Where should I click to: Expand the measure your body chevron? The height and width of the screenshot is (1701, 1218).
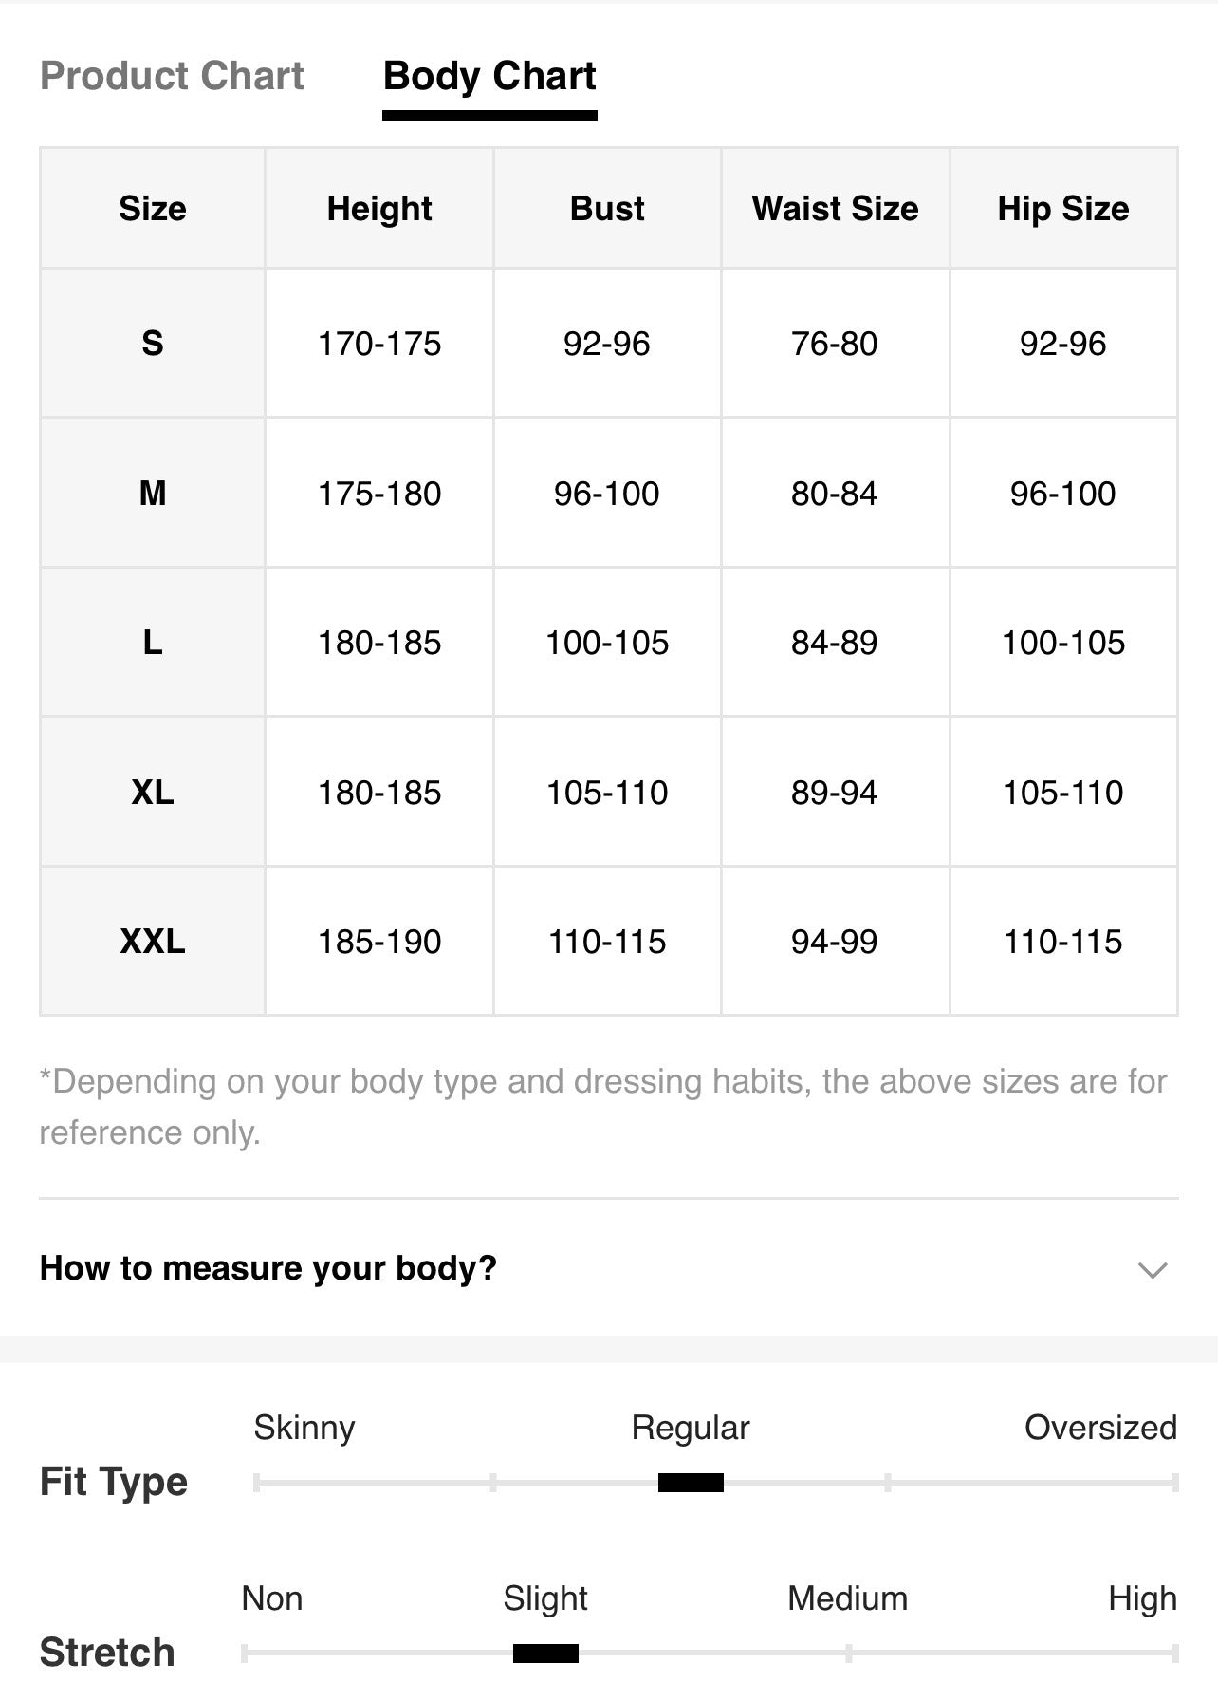coord(1152,1270)
